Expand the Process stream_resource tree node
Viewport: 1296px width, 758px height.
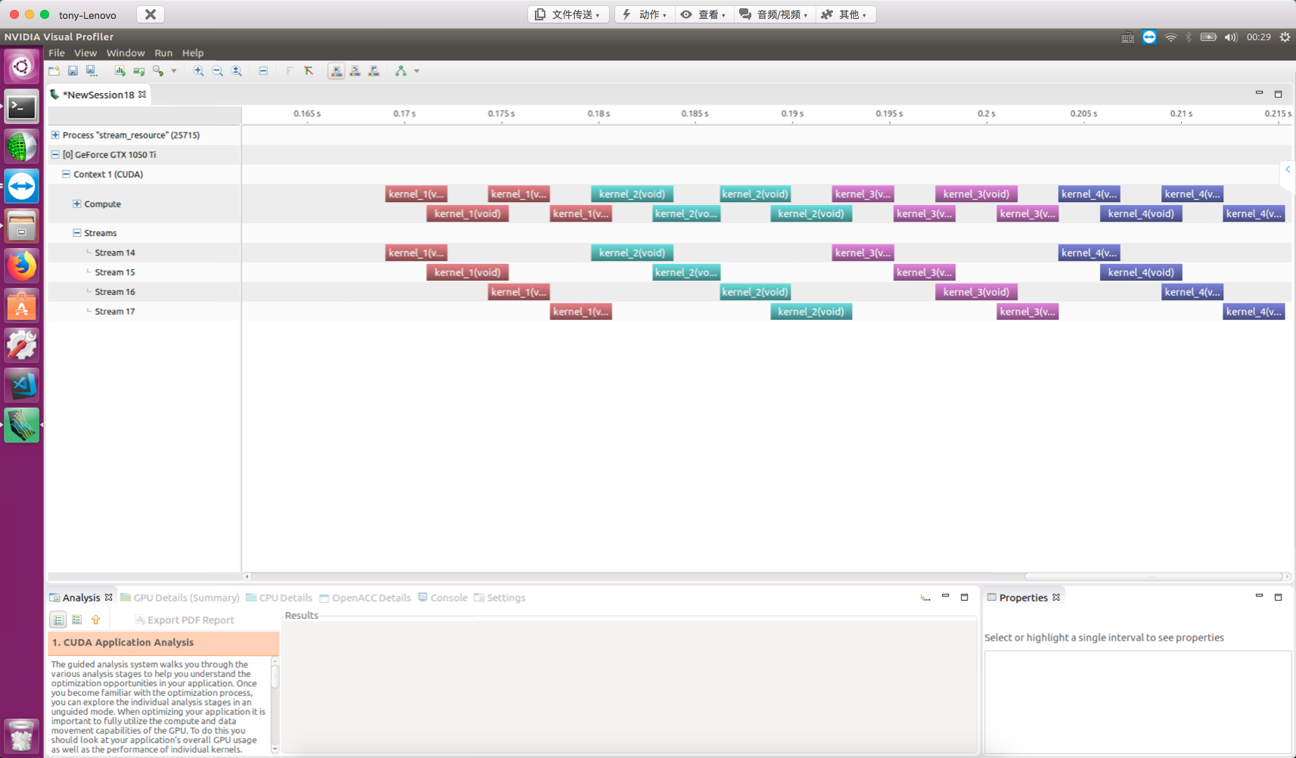click(55, 135)
